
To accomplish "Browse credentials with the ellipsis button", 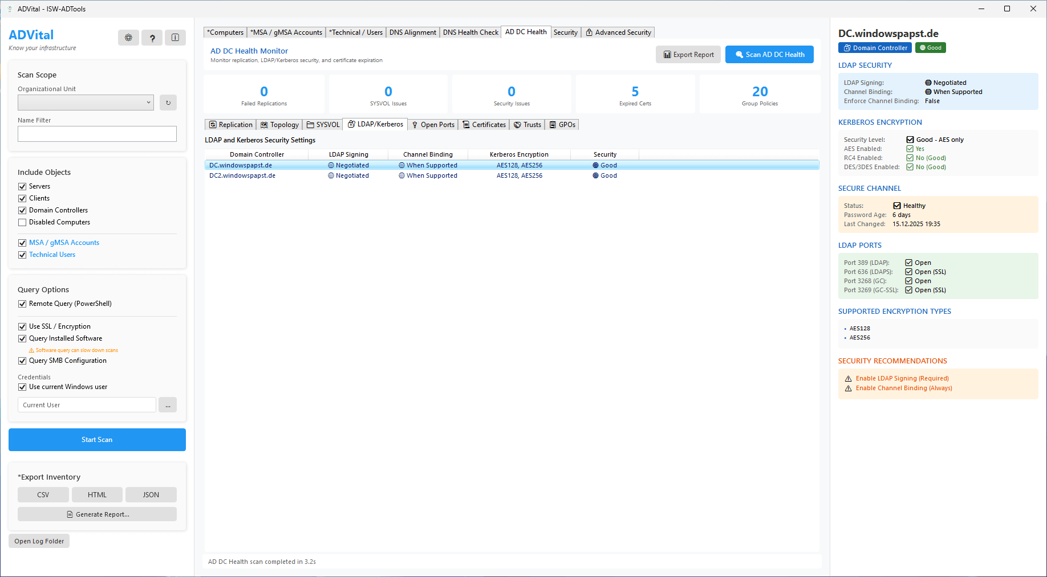I will [168, 405].
